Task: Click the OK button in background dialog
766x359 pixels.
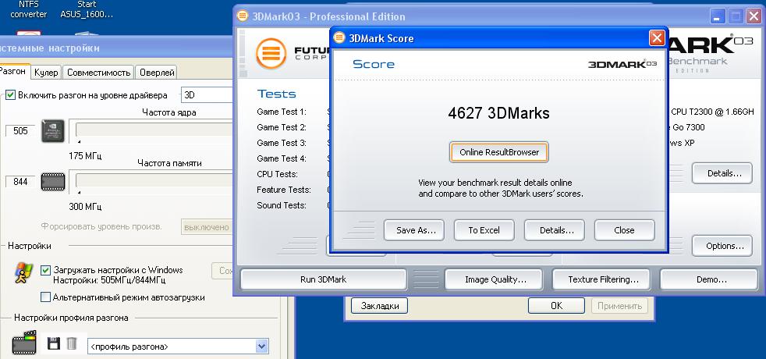Action: tap(556, 306)
